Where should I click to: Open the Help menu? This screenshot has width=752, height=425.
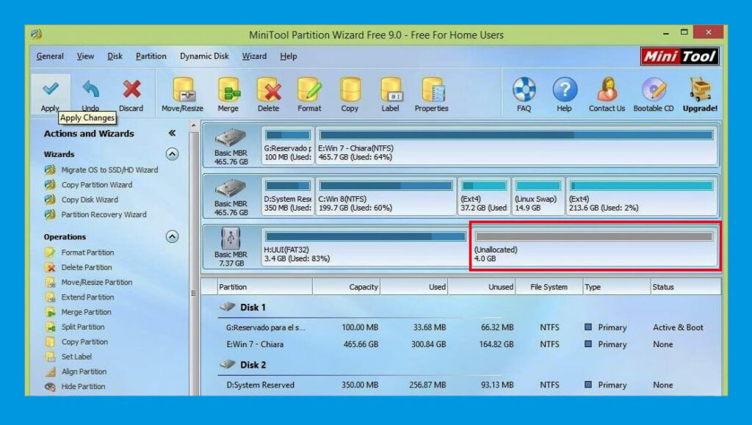point(288,56)
